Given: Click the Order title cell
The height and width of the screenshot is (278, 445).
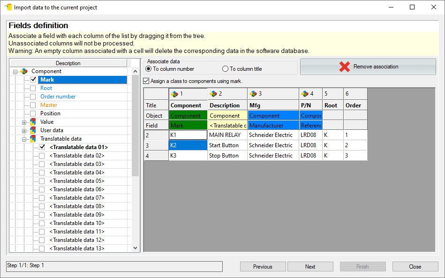Looking at the screenshot, I should coord(355,105).
